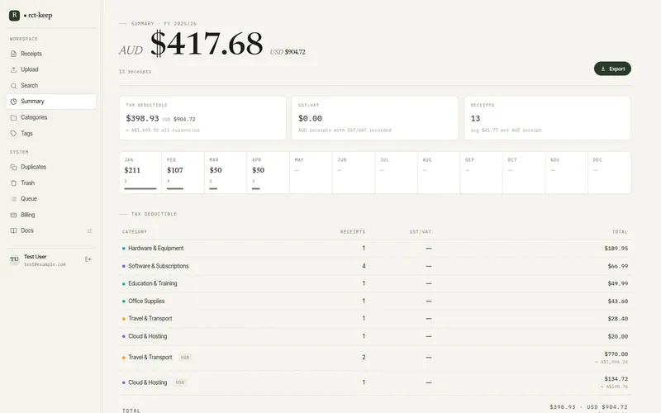This screenshot has width=661, height=413.
Task: Click the $770.00 total value
Action: point(616,354)
